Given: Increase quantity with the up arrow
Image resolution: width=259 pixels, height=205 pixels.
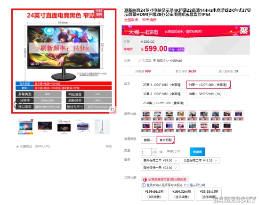Looking at the screenshot, I should pyautogui.click(x=155, y=150).
